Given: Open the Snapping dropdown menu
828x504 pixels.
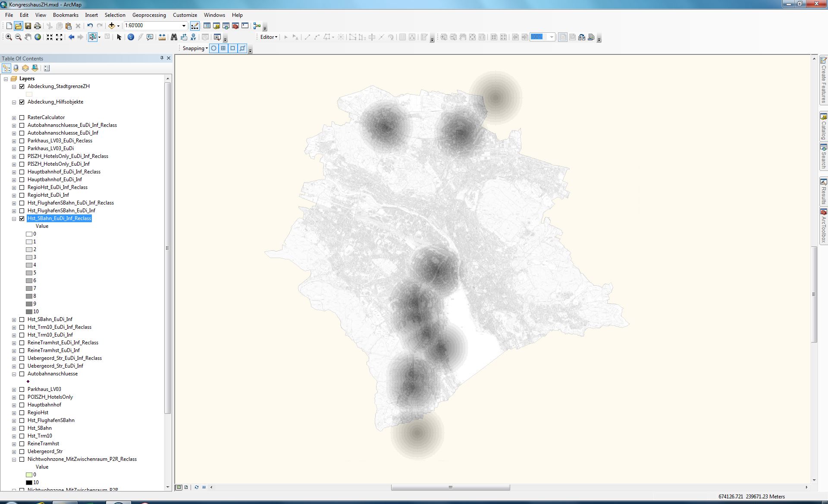Looking at the screenshot, I should (195, 48).
